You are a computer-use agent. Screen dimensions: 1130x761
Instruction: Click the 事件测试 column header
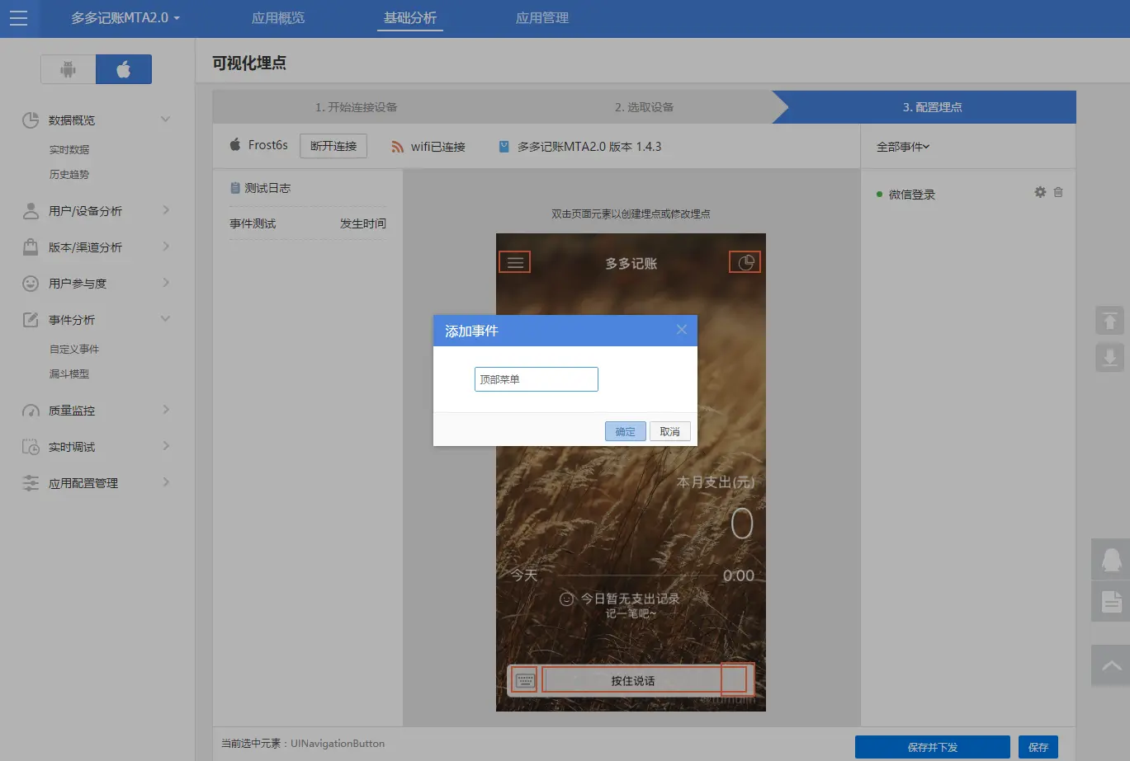[253, 223]
